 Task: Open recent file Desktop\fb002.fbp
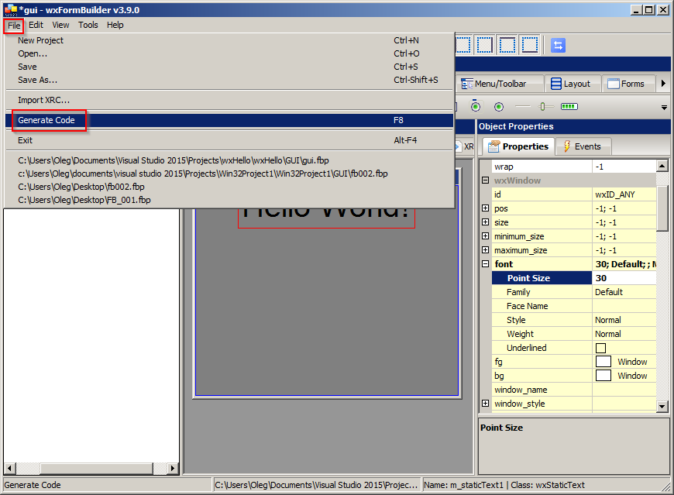point(229,187)
